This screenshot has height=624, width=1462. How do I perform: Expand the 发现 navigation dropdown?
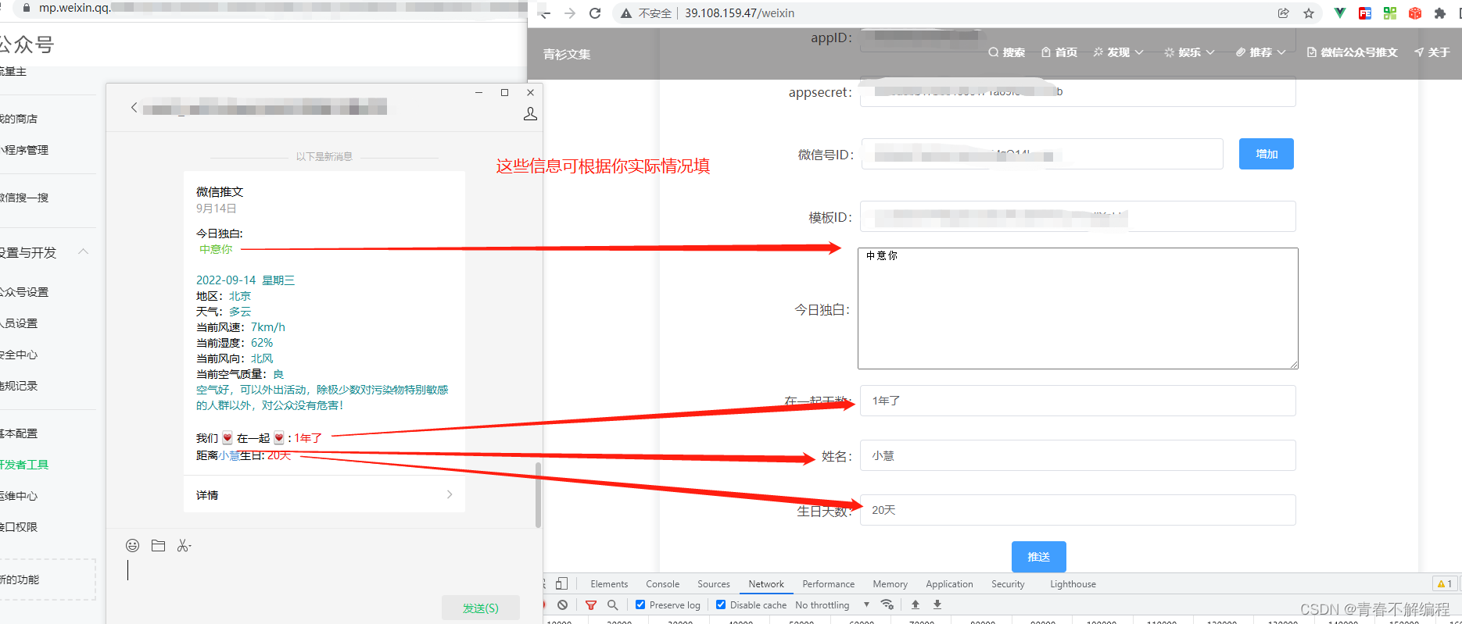click(x=1119, y=52)
